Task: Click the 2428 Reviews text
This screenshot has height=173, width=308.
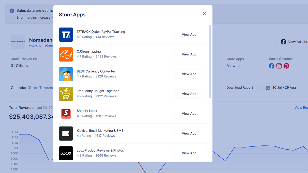Action: coord(106,56)
